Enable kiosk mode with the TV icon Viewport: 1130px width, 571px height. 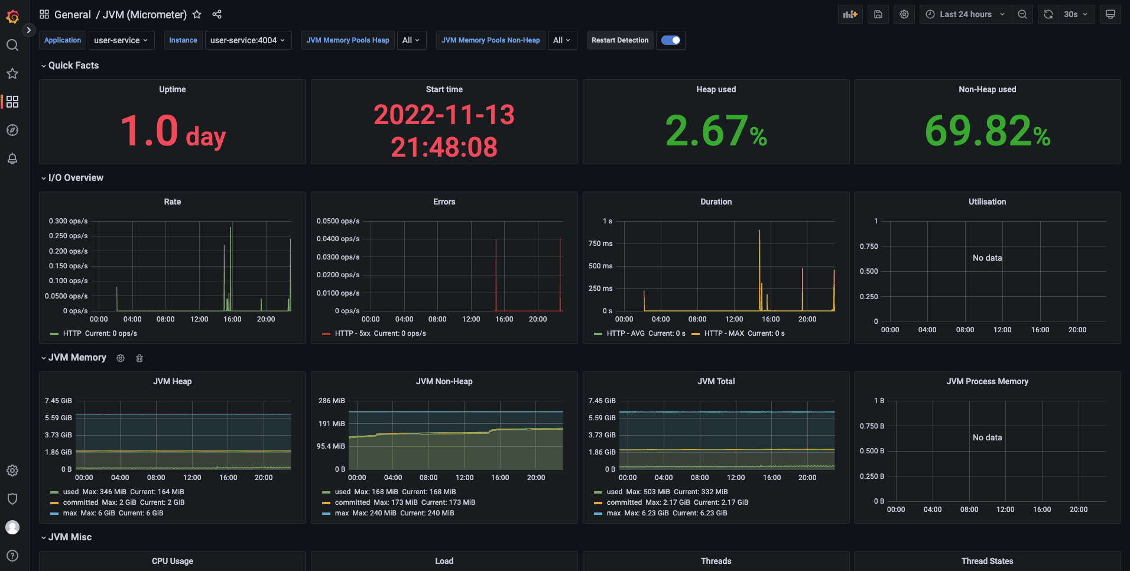point(1110,14)
